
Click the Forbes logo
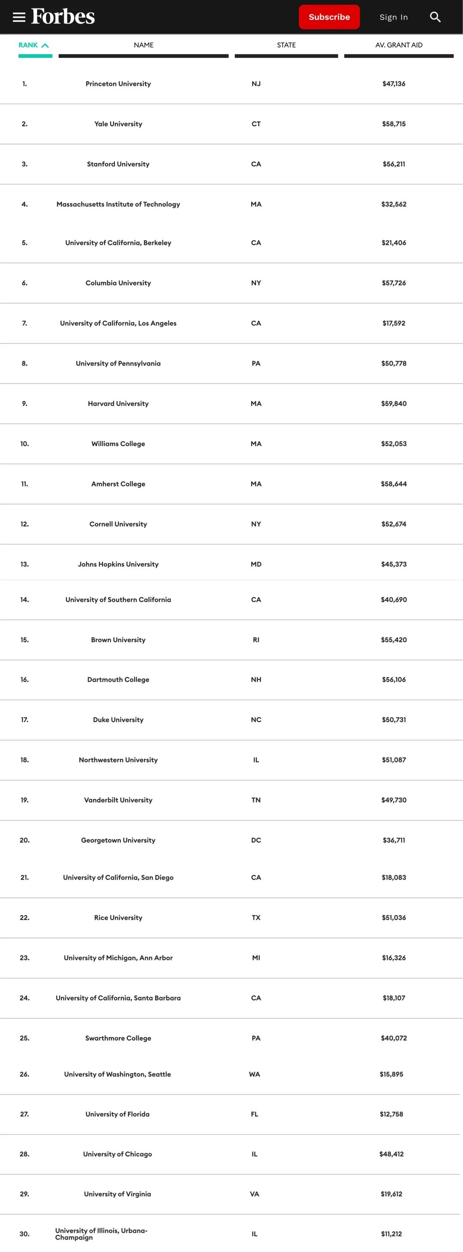63,17
